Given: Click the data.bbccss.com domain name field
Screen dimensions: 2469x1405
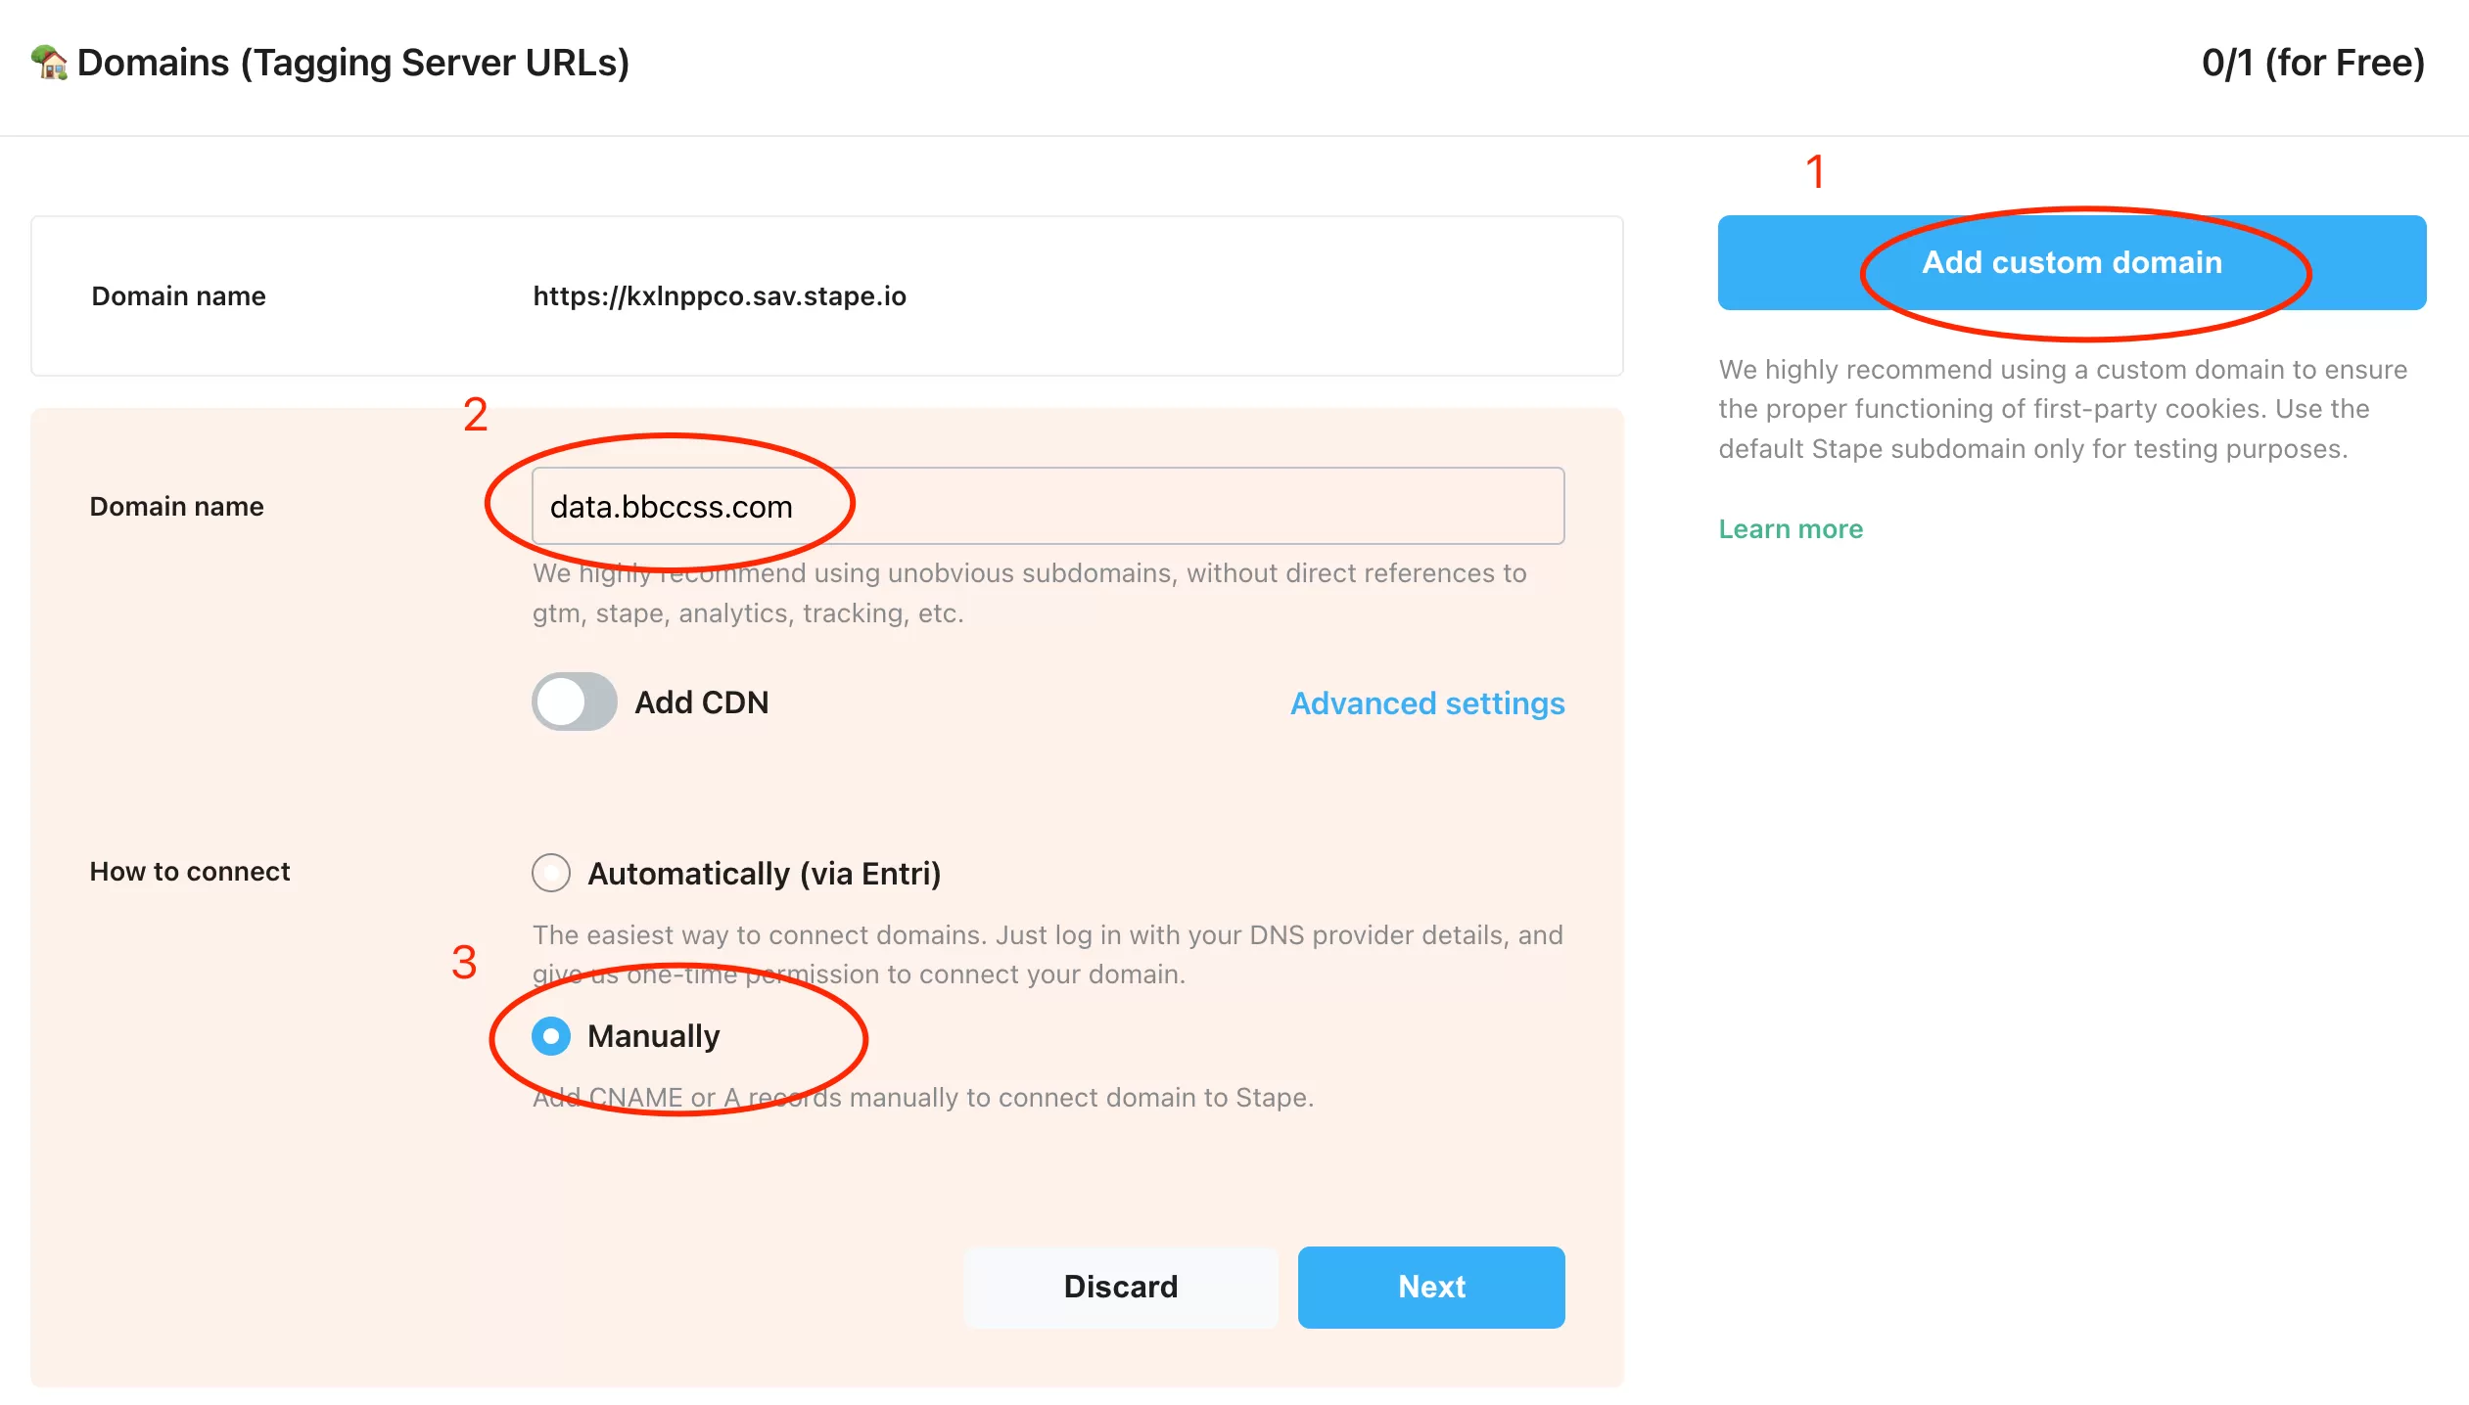Looking at the screenshot, I should 1048,506.
